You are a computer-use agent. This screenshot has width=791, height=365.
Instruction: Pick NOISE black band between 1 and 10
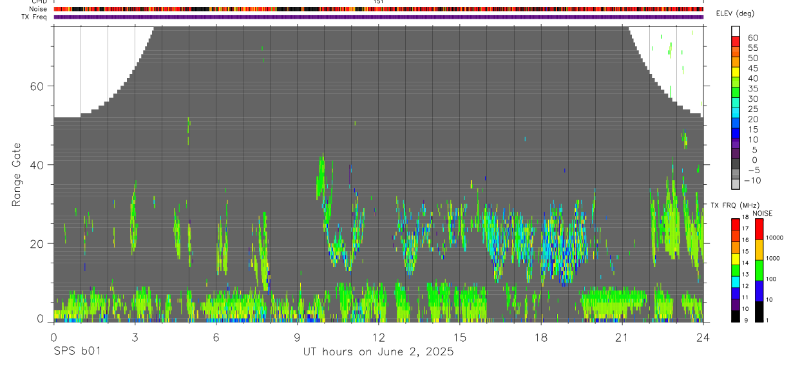point(758,311)
